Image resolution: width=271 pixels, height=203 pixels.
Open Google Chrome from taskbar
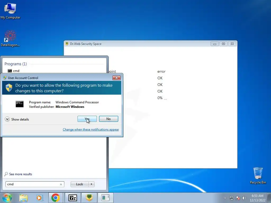point(56,198)
